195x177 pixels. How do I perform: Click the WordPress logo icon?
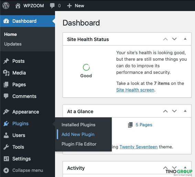tap(6, 6)
